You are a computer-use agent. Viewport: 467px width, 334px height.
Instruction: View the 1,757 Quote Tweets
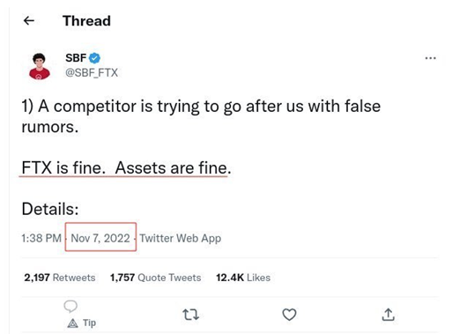155,278
